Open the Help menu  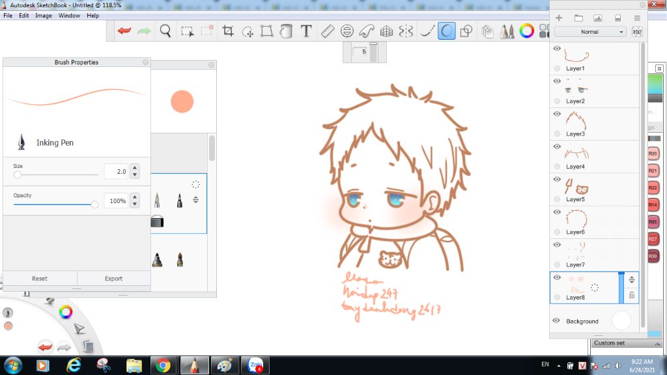point(92,16)
